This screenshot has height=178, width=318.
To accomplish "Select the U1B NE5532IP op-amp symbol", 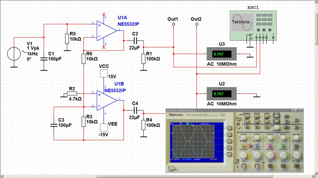I will click(107, 100).
